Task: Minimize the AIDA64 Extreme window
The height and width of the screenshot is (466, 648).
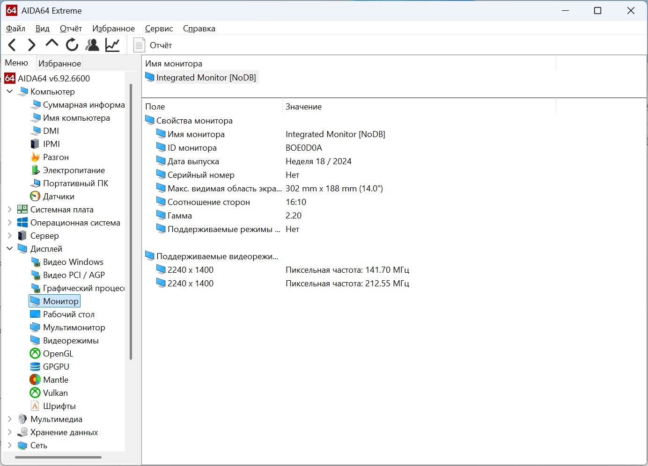Action: coord(565,11)
